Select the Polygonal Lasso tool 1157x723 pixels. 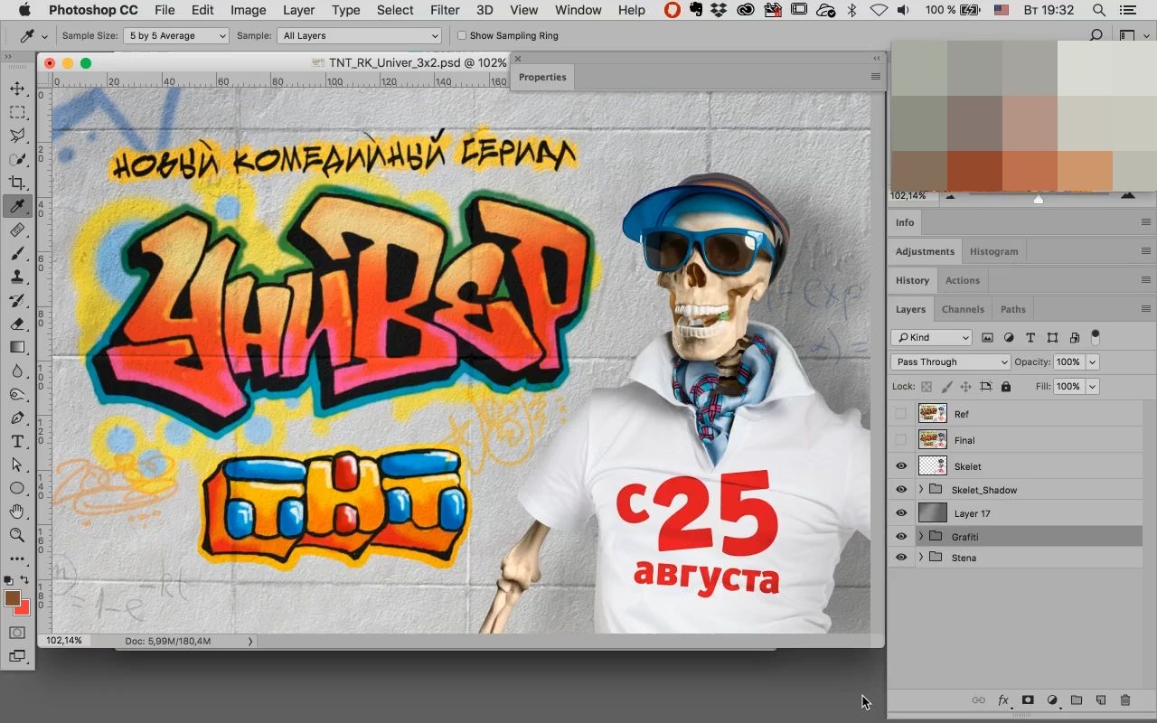(x=17, y=136)
